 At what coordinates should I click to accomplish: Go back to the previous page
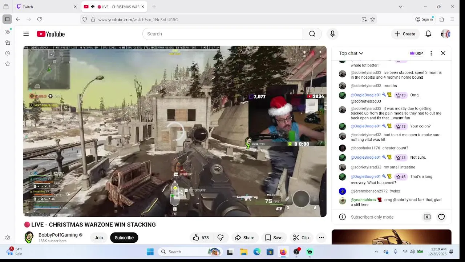point(18,19)
